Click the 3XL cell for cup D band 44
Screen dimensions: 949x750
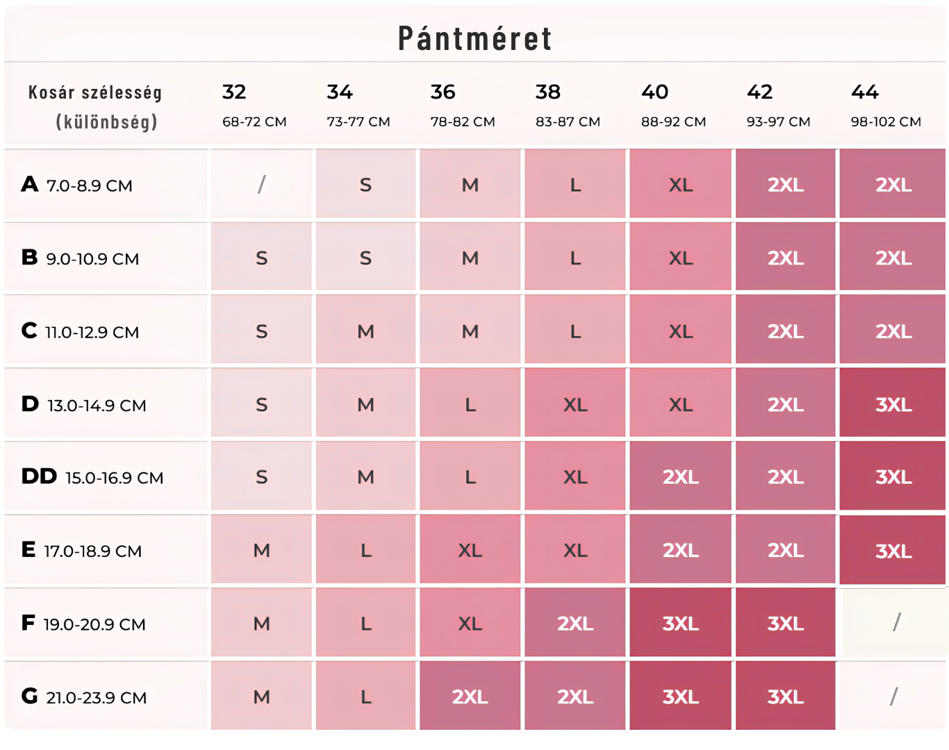pyautogui.click(x=892, y=403)
